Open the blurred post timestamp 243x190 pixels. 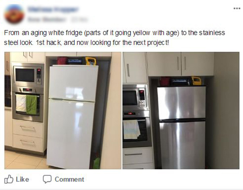pos(79,19)
